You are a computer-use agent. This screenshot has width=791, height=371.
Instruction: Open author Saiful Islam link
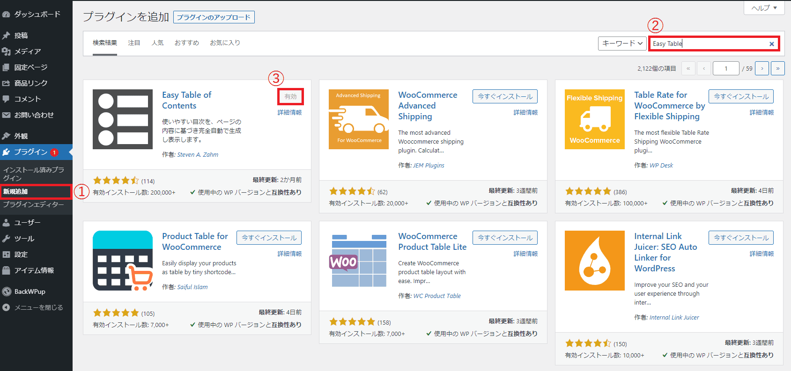(x=192, y=287)
